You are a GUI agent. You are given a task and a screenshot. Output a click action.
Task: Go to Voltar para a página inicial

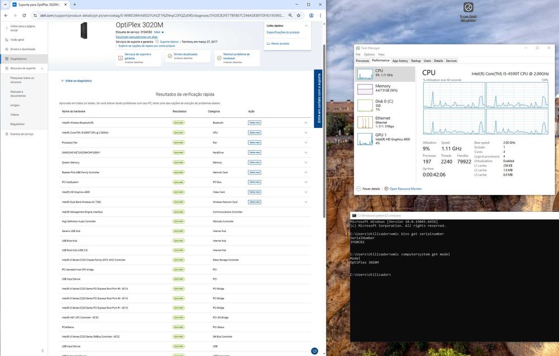tap(22, 28)
